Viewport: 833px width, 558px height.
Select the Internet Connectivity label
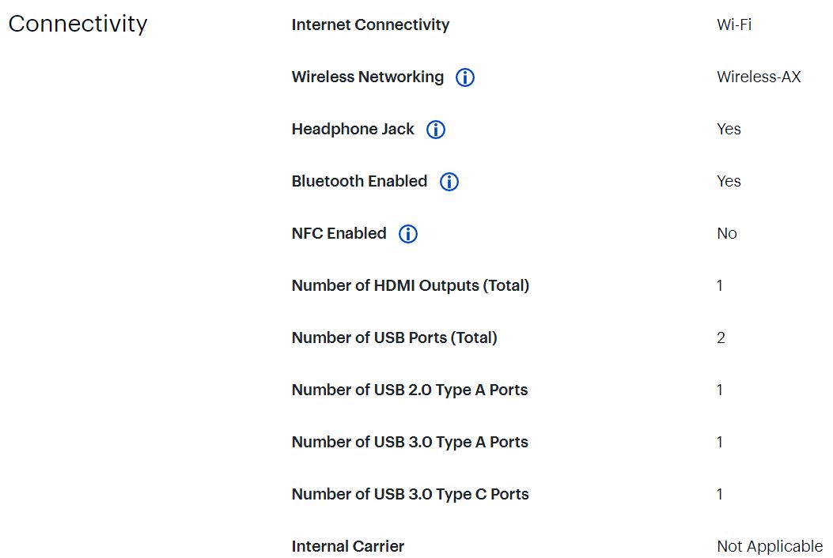pyautogui.click(x=370, y=25)
